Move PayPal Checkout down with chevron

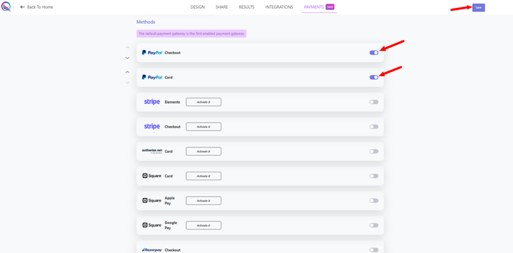click(128, 58)
